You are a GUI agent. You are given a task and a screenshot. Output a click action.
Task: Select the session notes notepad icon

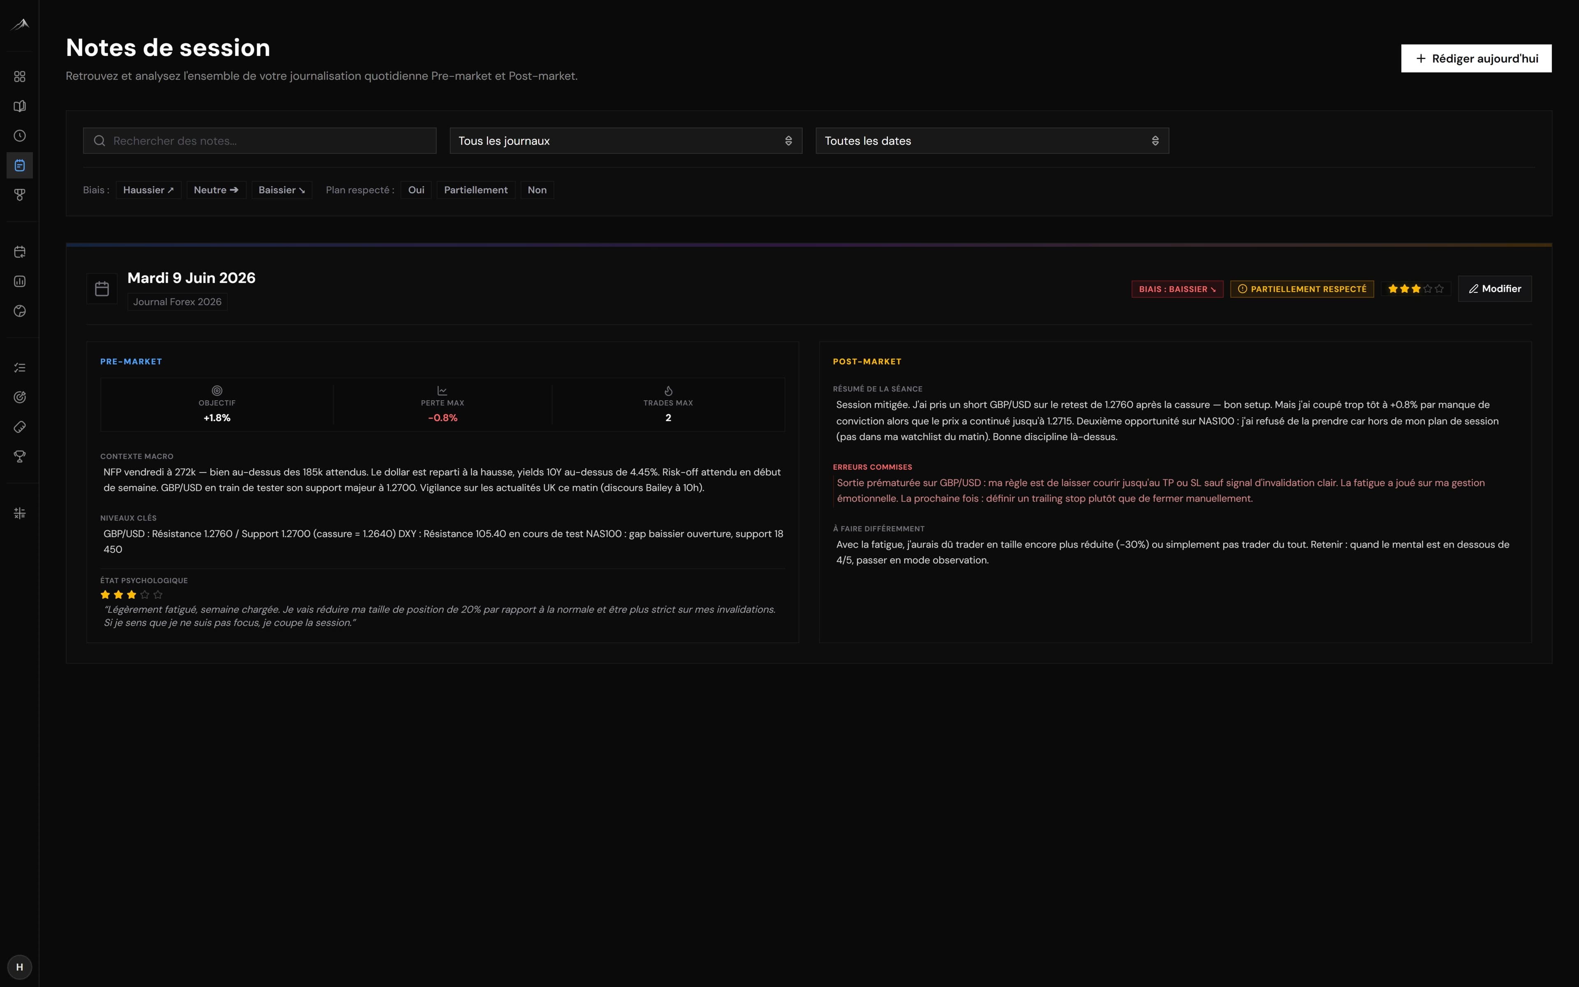click(x=20, y=165)
